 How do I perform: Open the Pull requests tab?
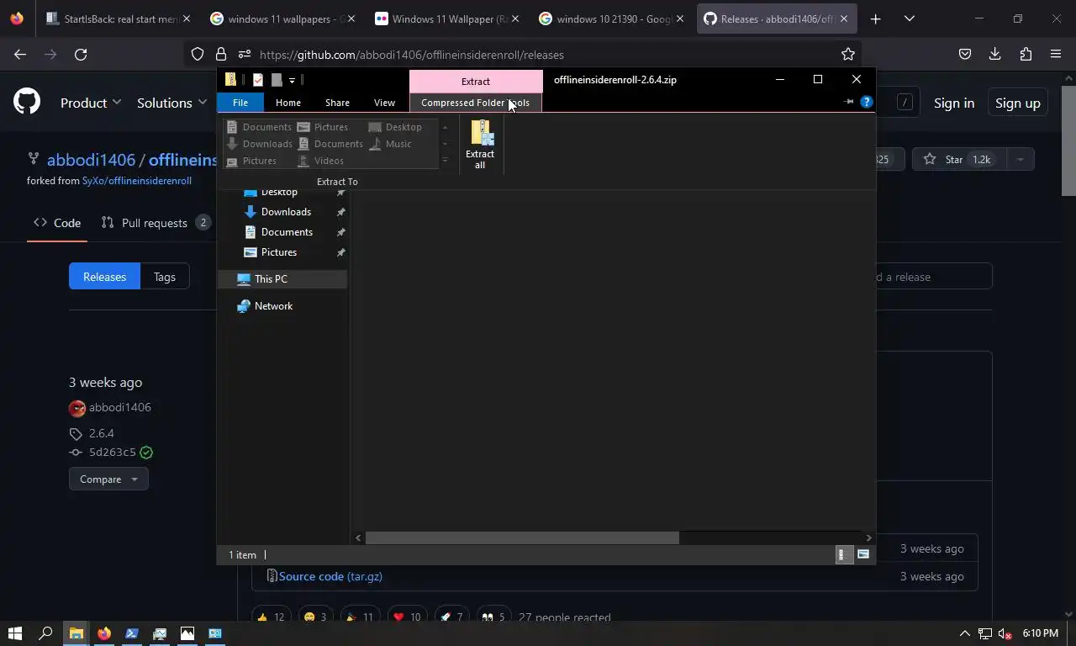[x=156, y=223]
